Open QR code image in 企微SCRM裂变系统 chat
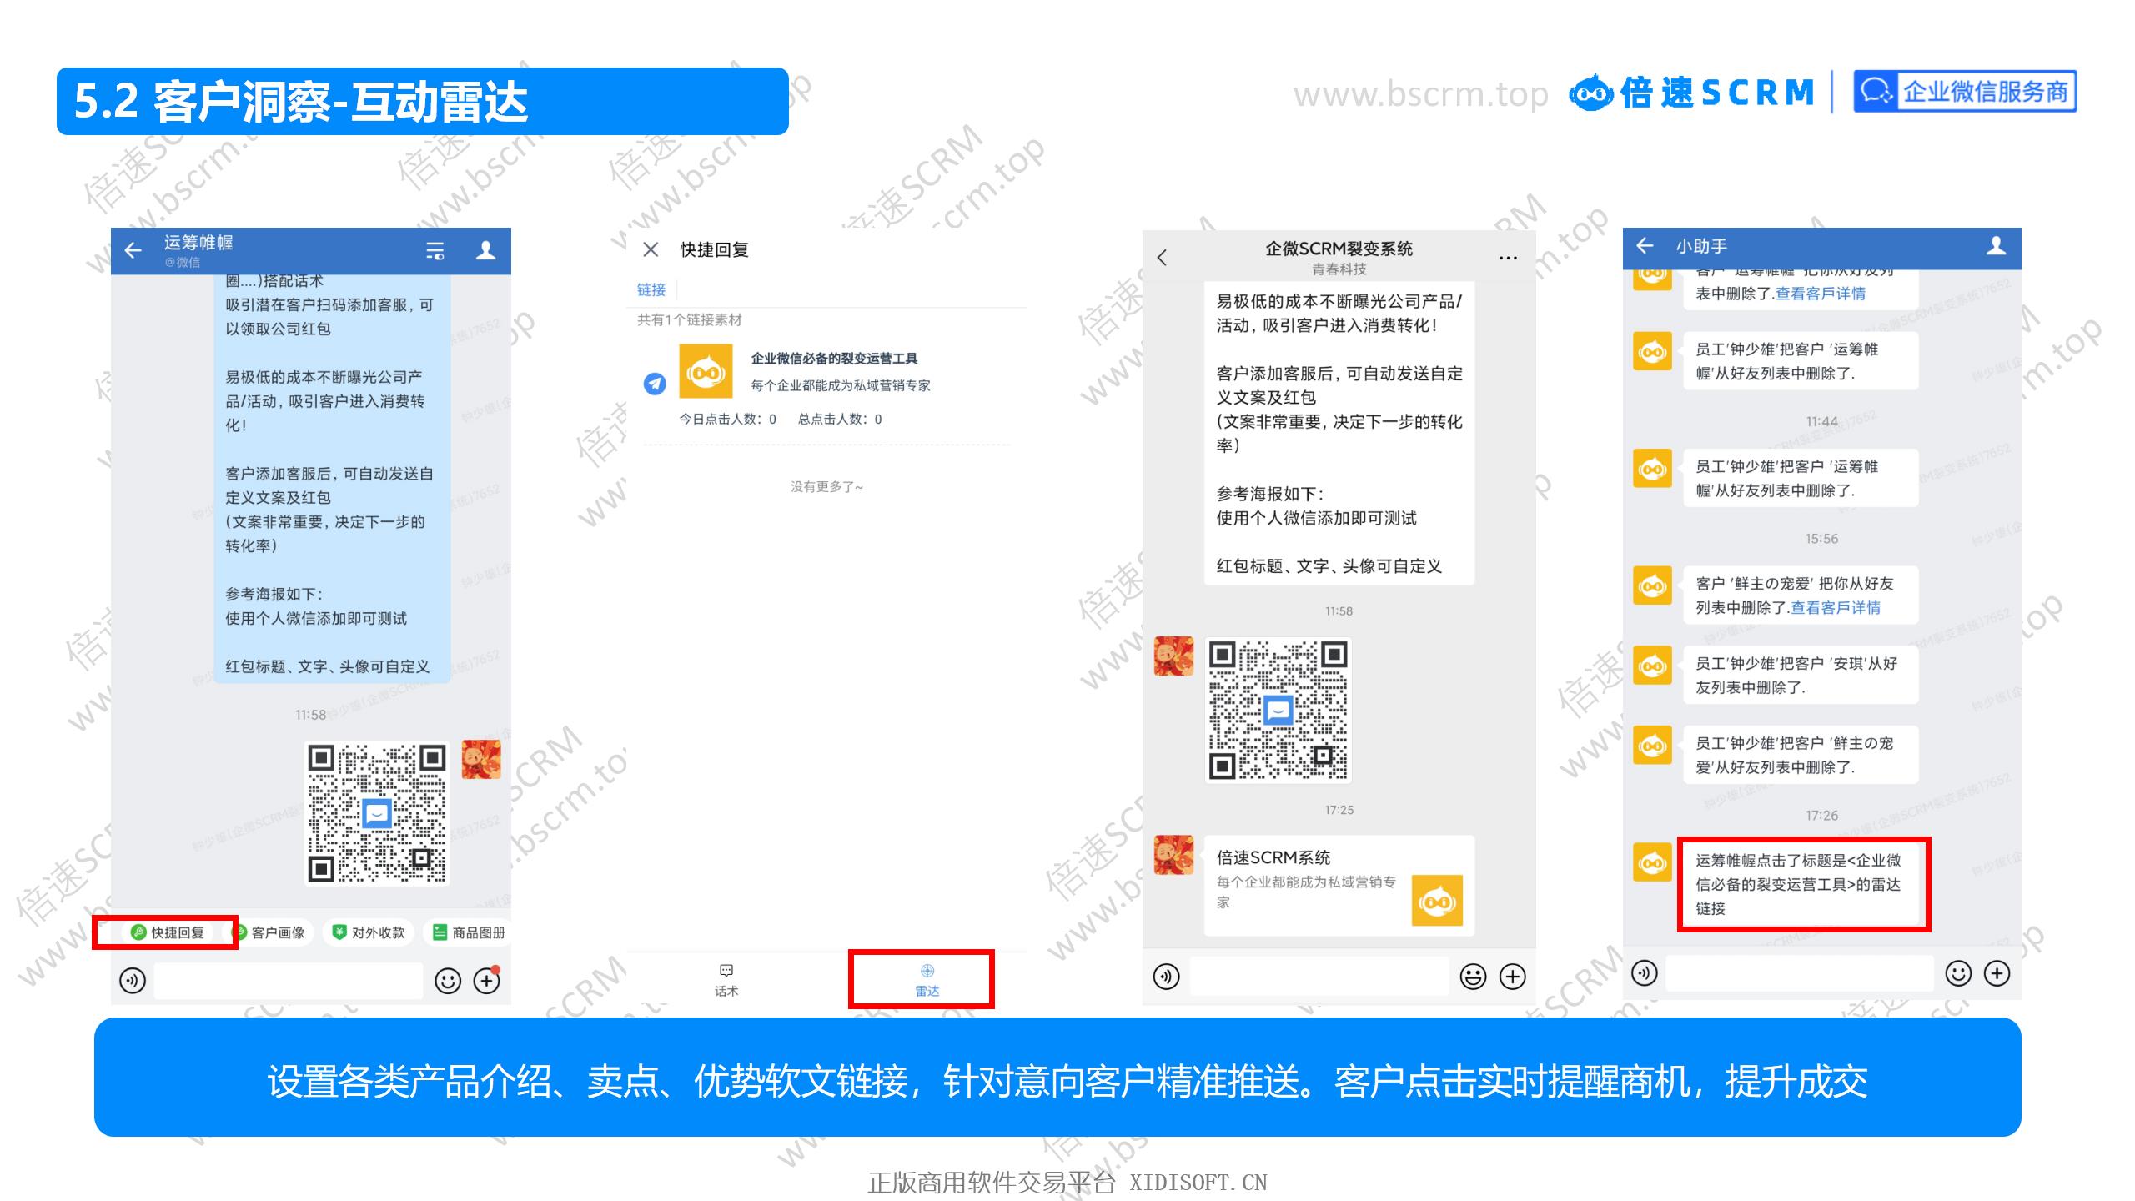2135x1201 pixels. [1278, 711]
